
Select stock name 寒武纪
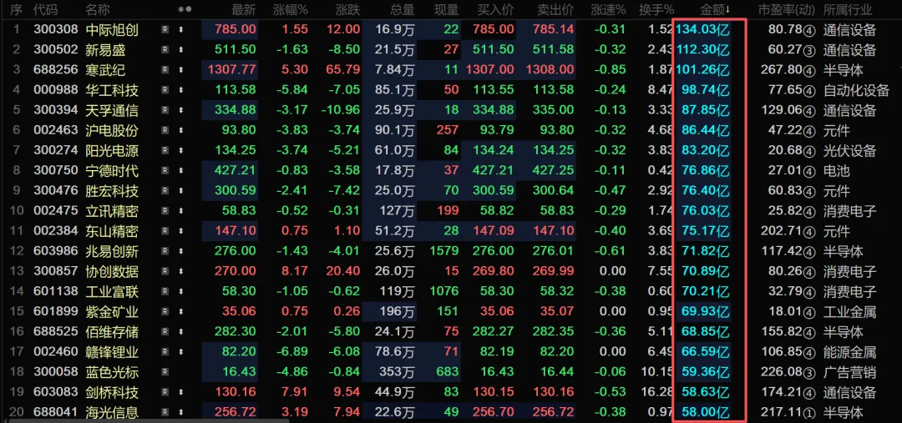coord(105,70)
